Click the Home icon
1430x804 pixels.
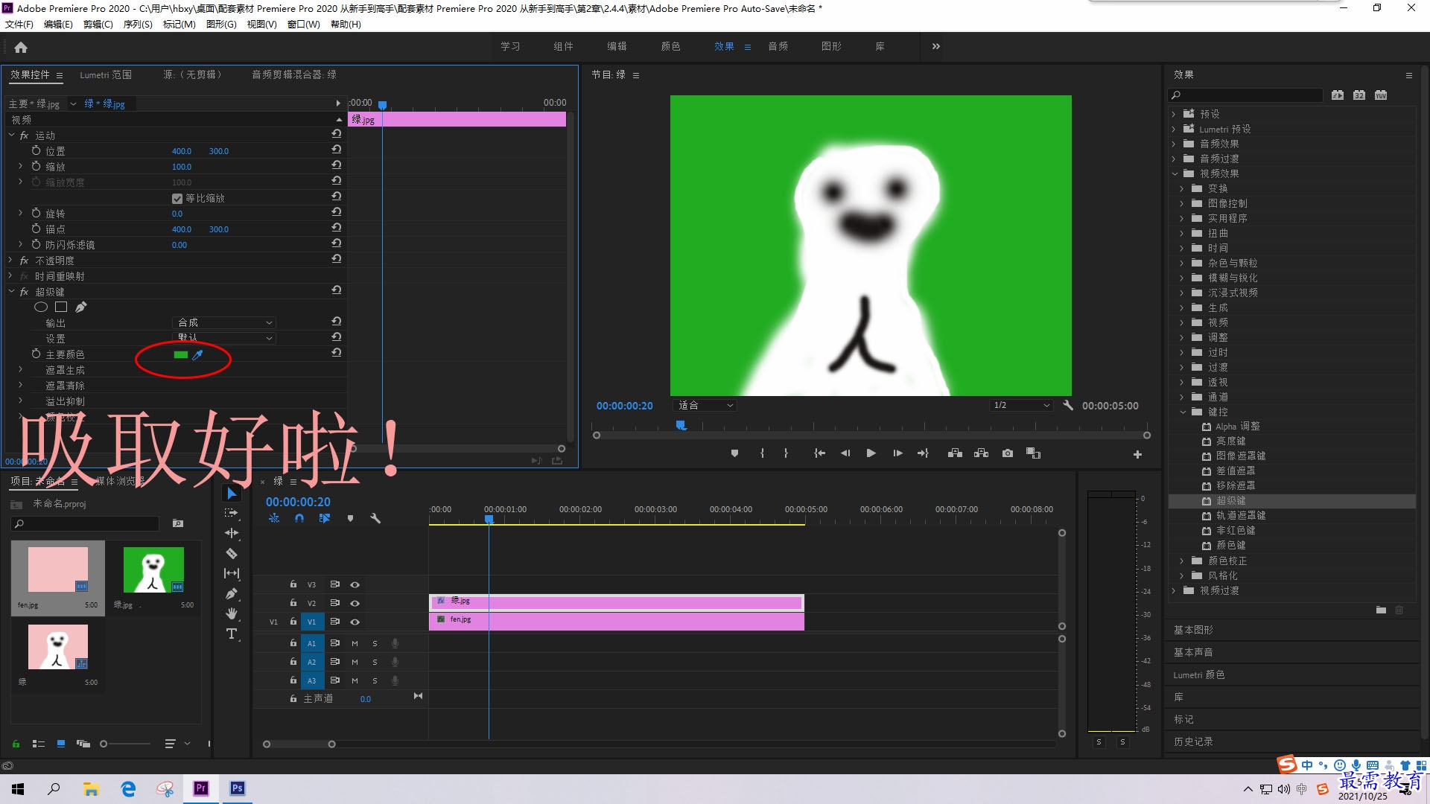(x=21, y=47)
